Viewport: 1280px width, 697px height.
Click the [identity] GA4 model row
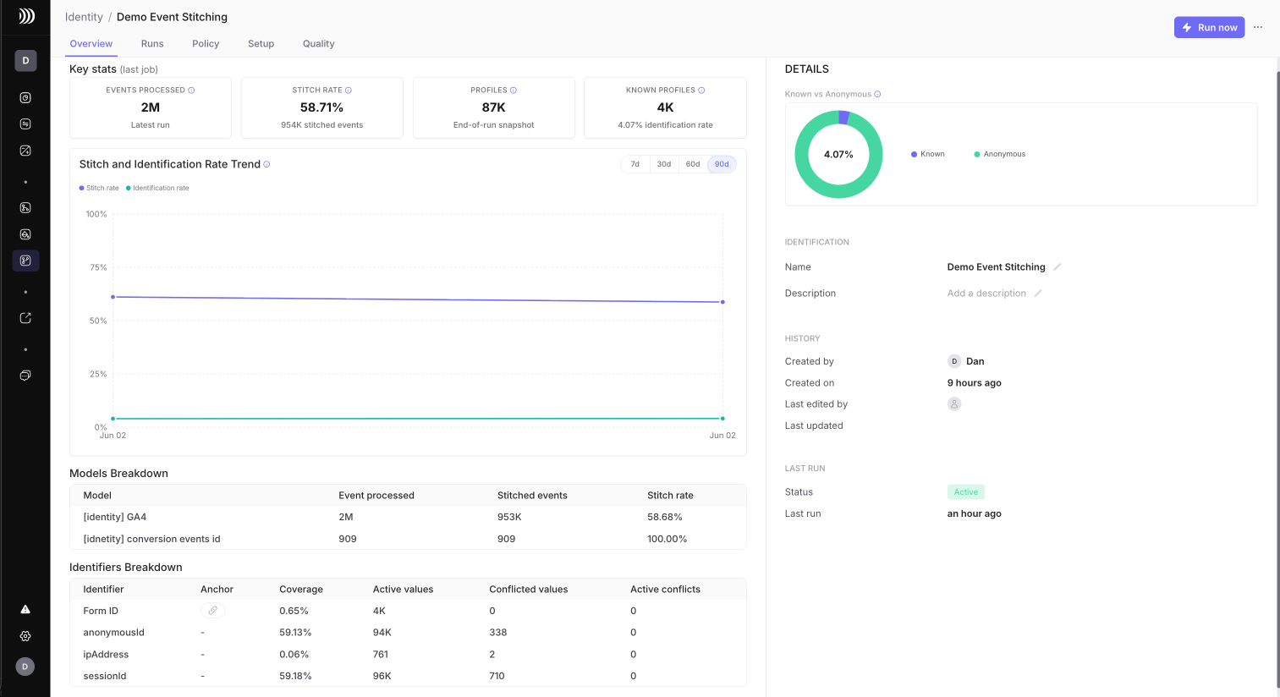click(x=408, y=517)
